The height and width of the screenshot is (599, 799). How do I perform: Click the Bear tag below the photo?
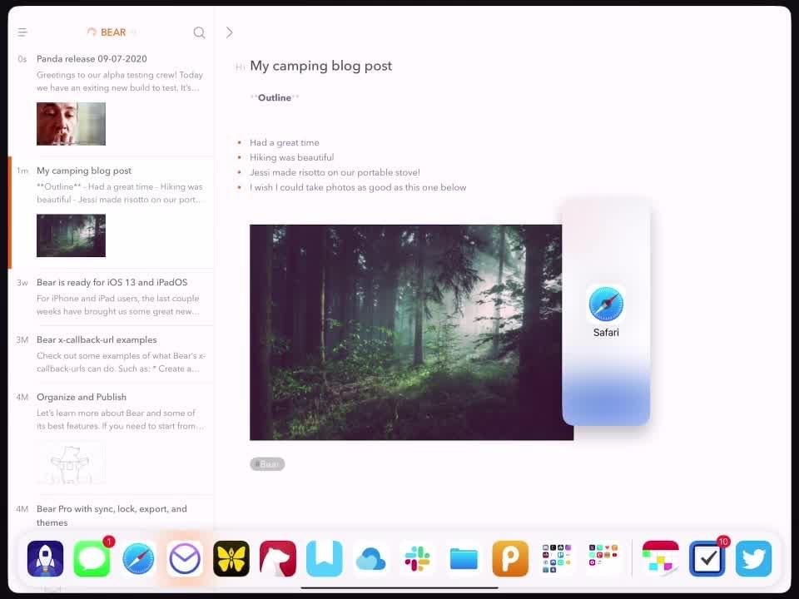click(267, 464)
